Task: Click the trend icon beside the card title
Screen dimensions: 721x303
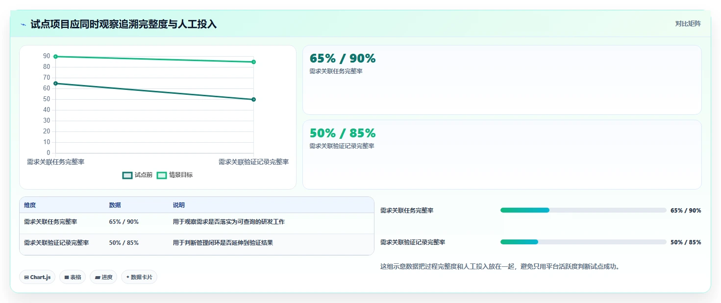Action: pos(24,24)
